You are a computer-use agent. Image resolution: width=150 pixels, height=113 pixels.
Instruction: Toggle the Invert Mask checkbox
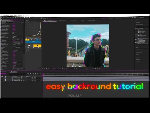point(13,68)
